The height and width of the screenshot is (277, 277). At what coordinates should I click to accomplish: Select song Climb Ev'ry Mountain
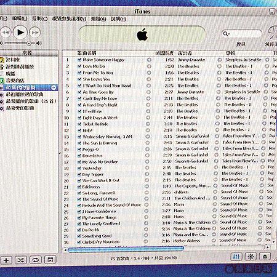100,242
